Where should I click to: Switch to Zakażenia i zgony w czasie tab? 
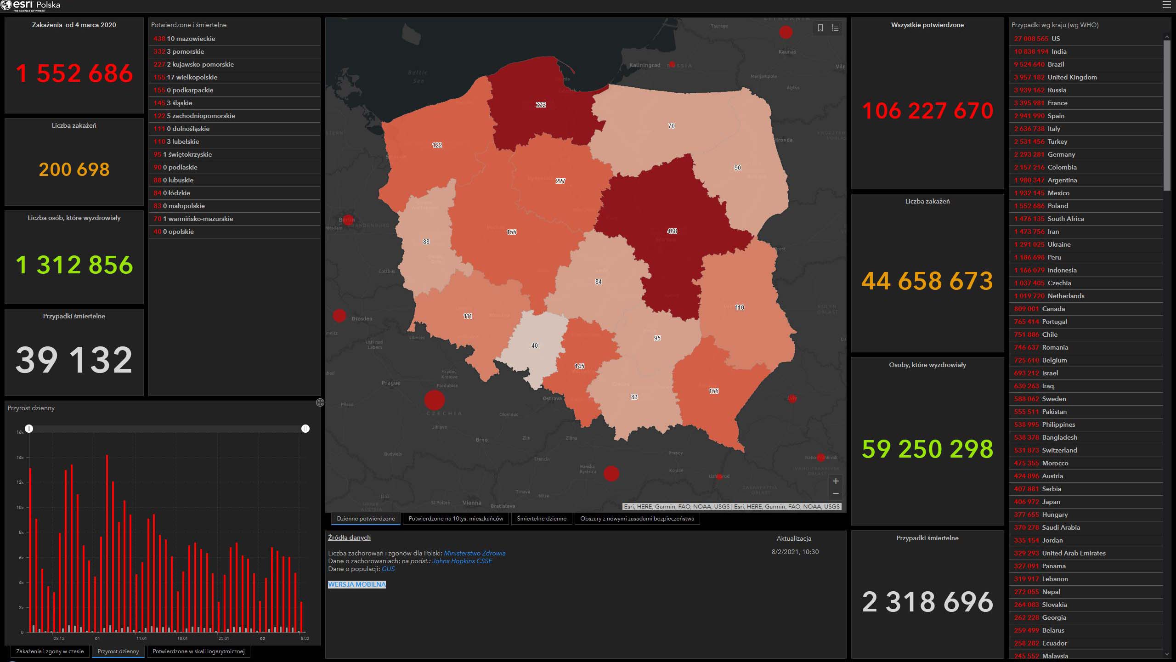click(x=50, y=651)
